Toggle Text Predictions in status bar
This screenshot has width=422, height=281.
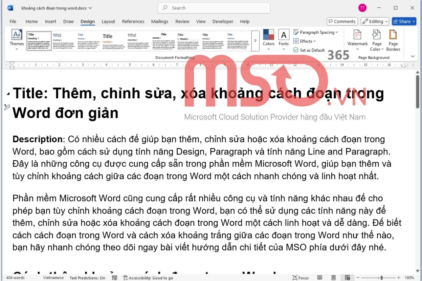(x=87, y=278)
